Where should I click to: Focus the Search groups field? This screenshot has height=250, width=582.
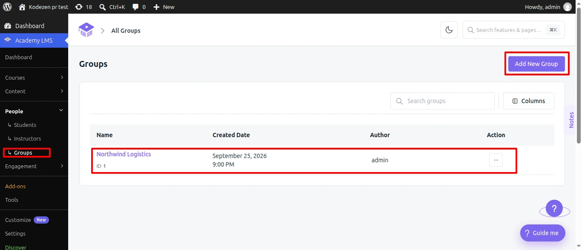point(442,101)
